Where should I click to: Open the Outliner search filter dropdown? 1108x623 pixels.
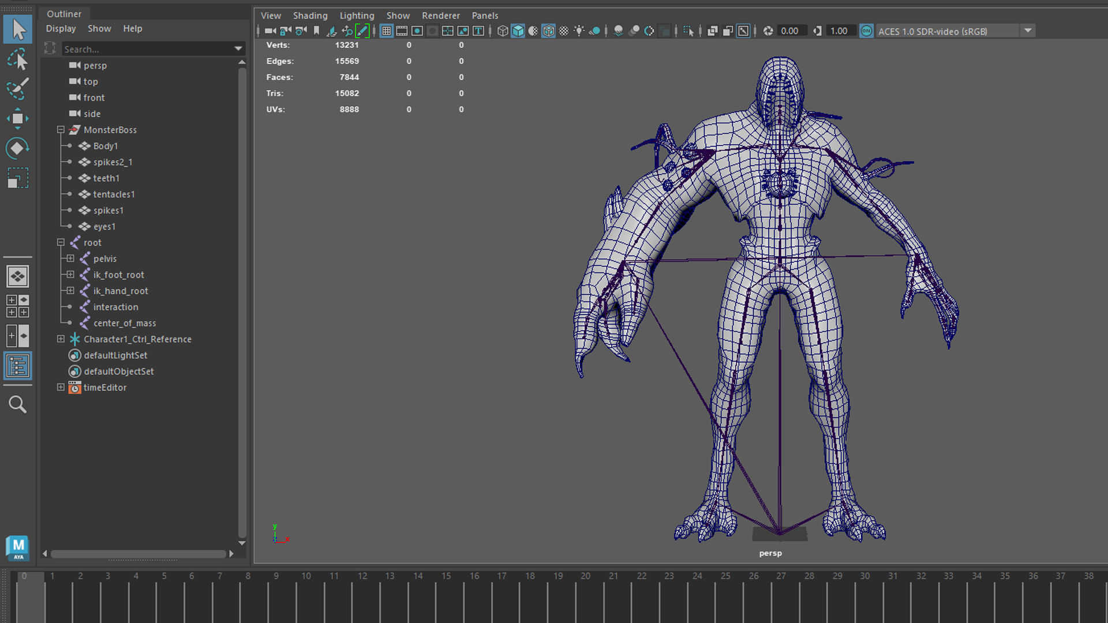238,49
